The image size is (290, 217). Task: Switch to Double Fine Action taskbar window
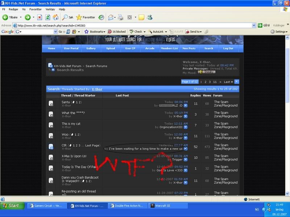(128, 206)
